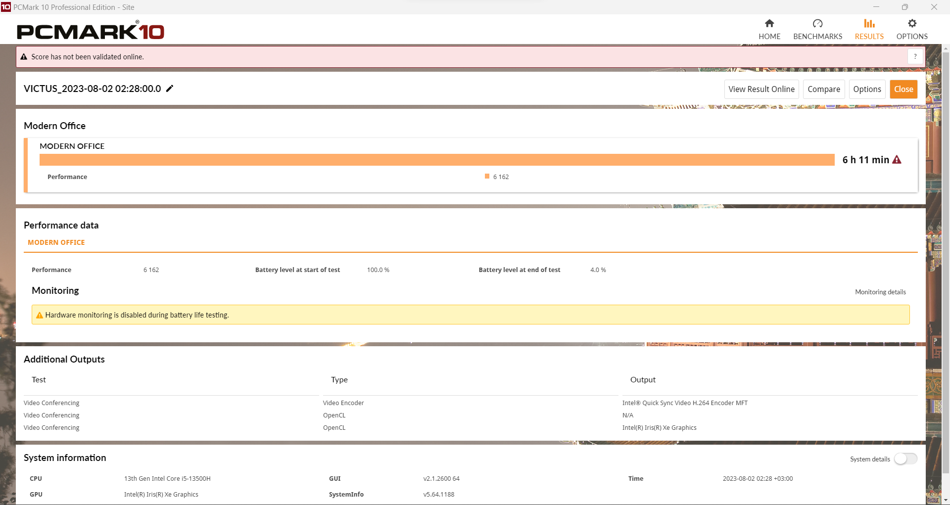Select the Results bar chart icon
Image resolution: width=950 pixels, height=505 pixels.
click(x=869, y=24)
